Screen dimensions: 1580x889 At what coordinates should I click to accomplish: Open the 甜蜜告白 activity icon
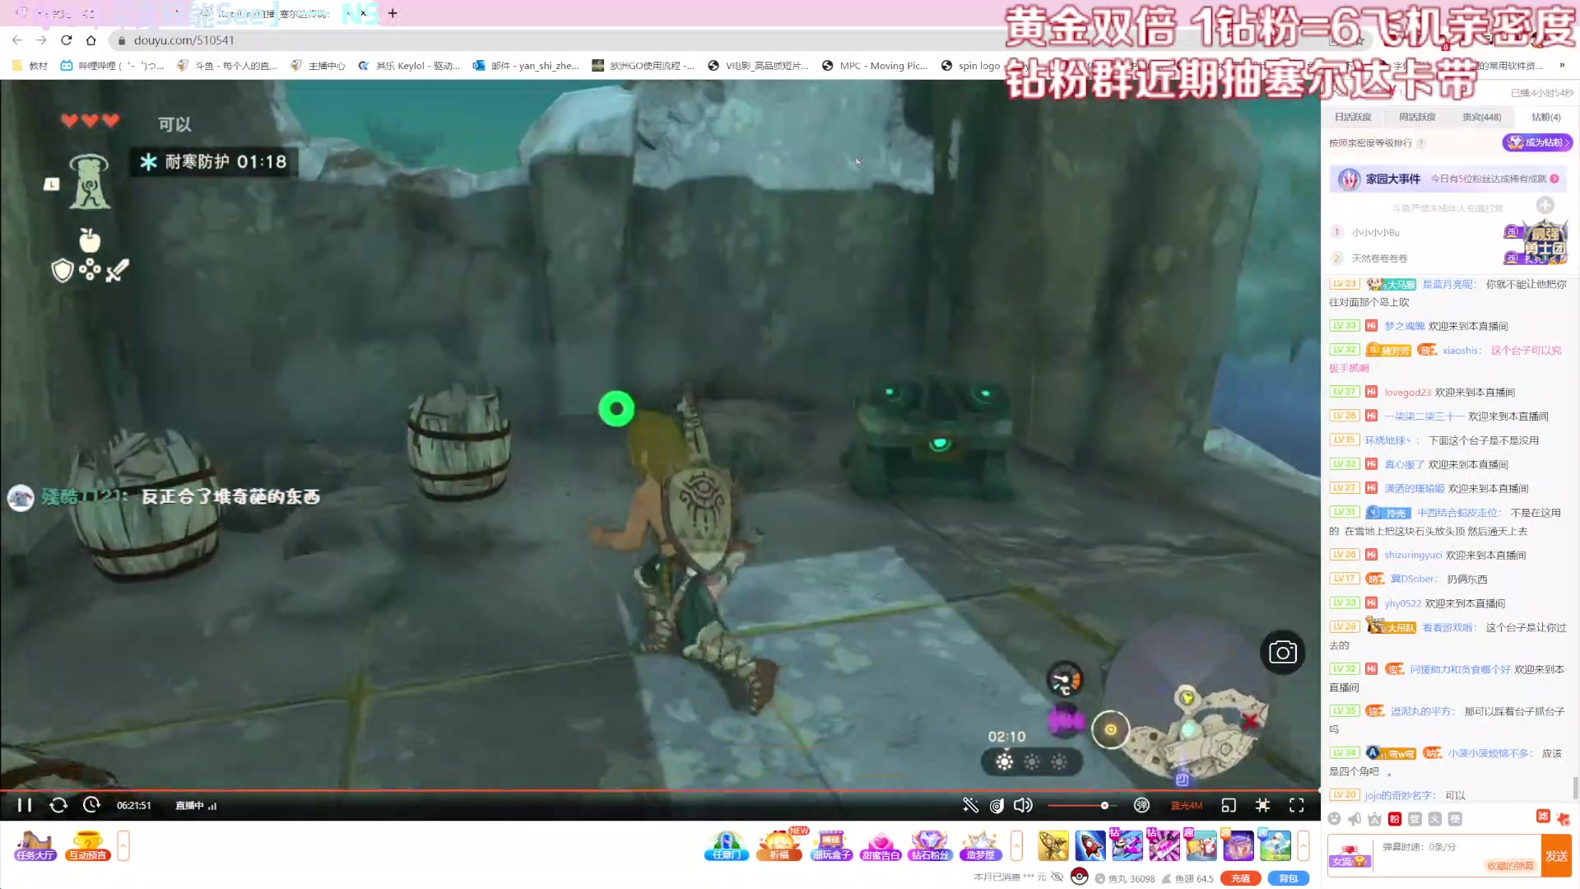pyautogui.click(x=881, y=845)
